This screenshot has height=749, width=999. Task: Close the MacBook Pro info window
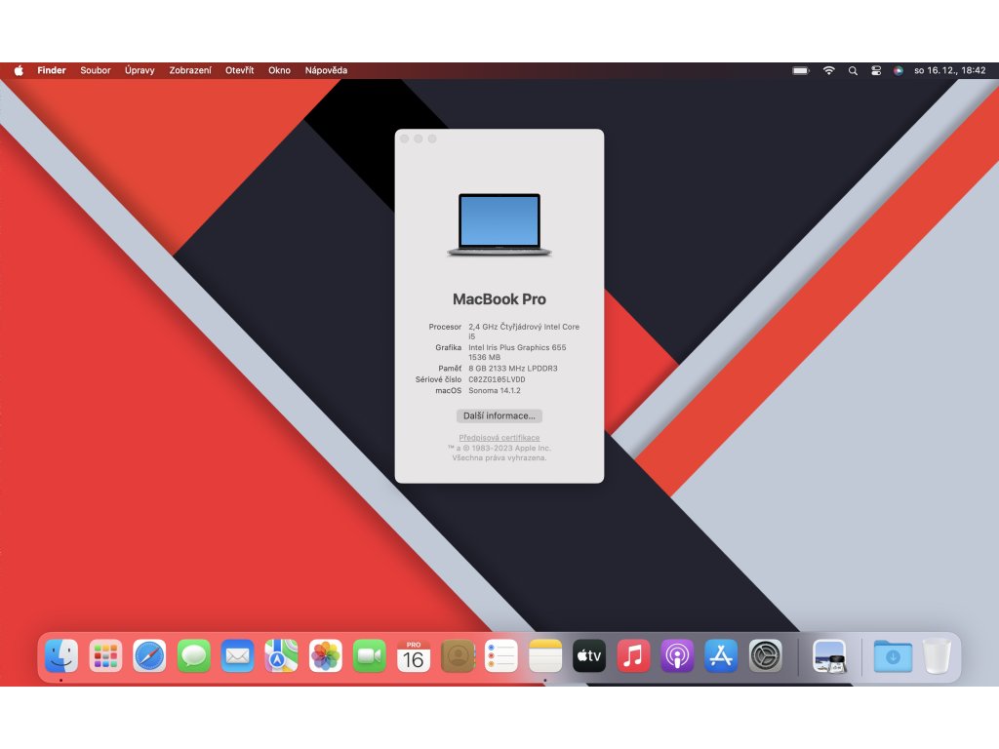[405, 138]
